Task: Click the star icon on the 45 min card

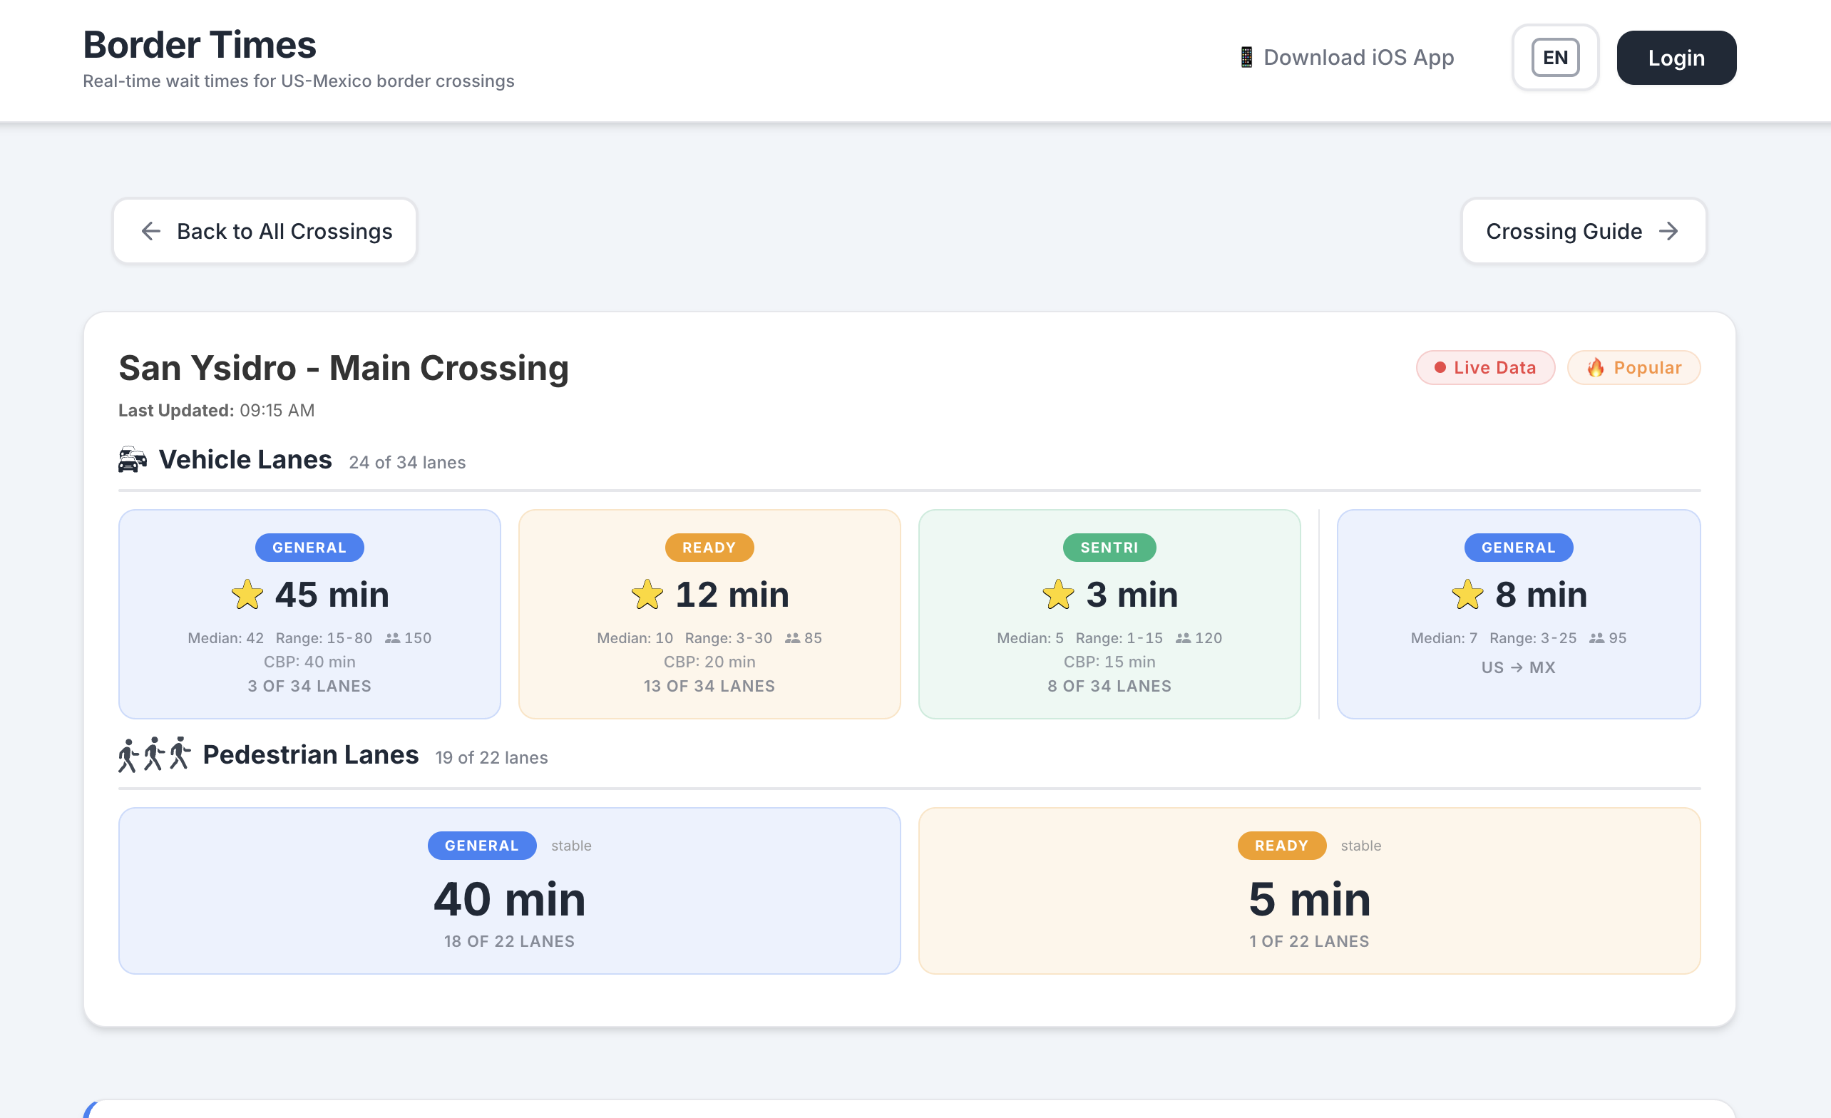Action: (247, 595)
